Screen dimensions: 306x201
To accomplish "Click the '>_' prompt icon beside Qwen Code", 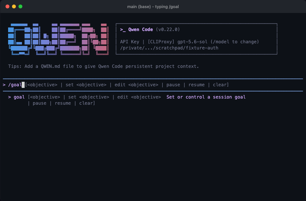I will pos(123,30).
